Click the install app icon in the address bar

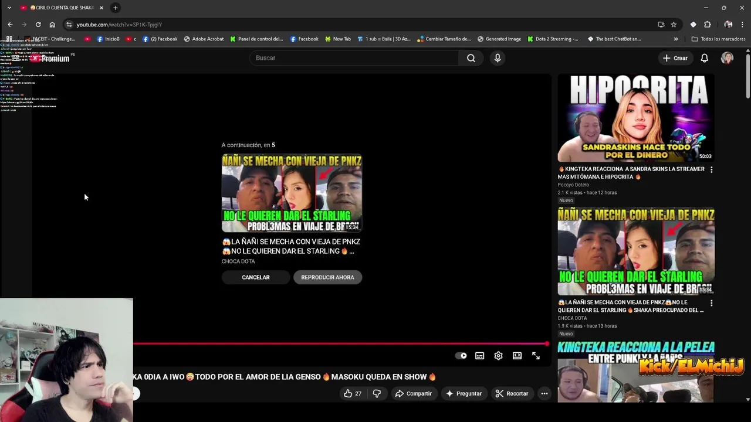661,25
